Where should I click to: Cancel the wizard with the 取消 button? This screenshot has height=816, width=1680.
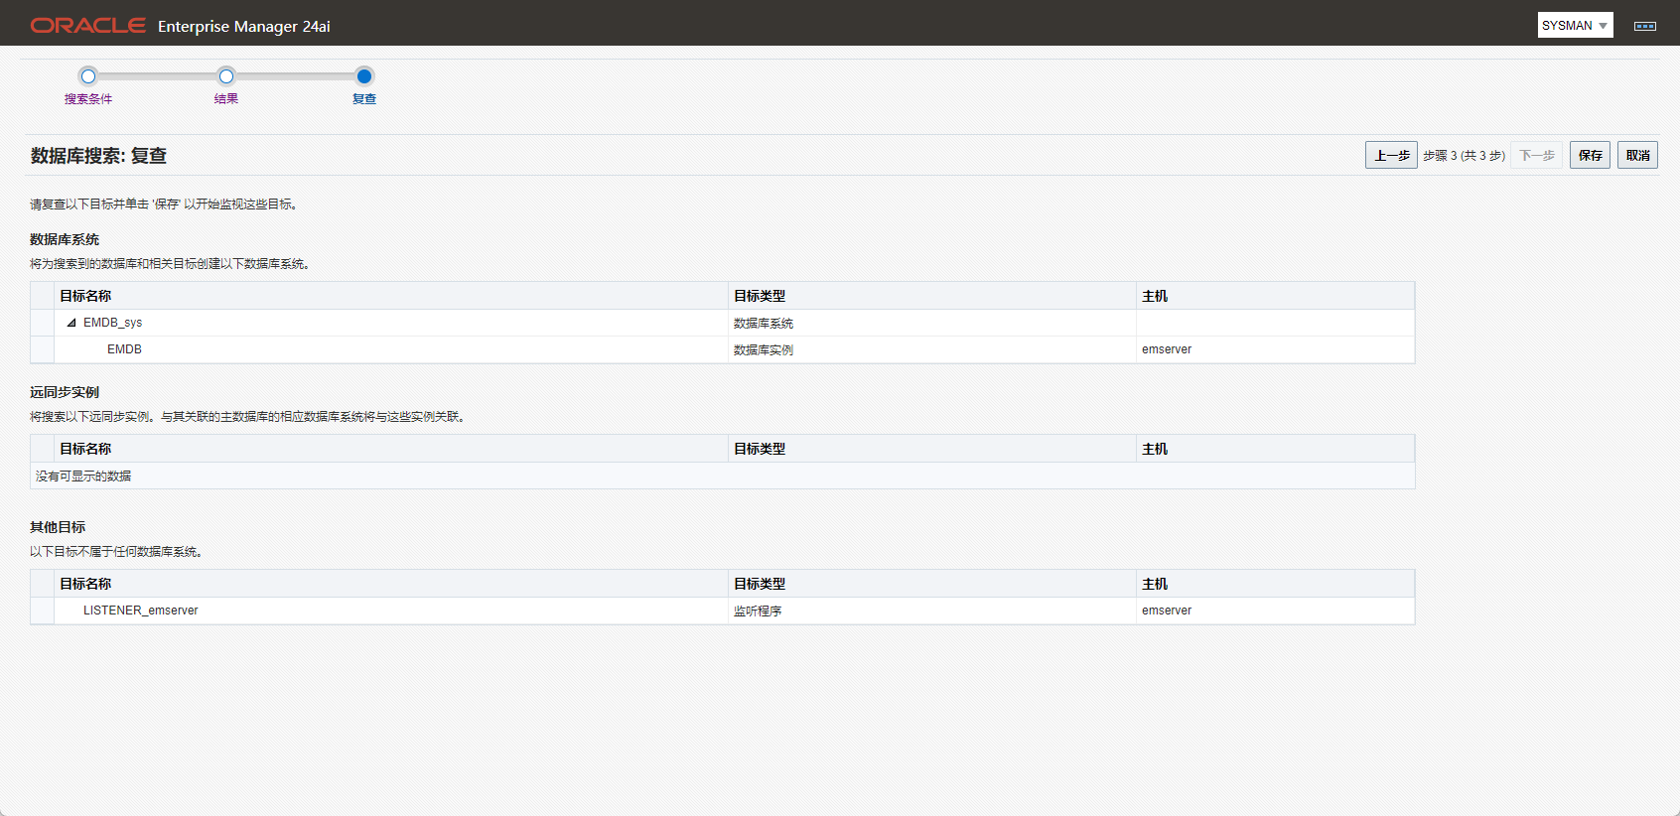(1637, 155)
